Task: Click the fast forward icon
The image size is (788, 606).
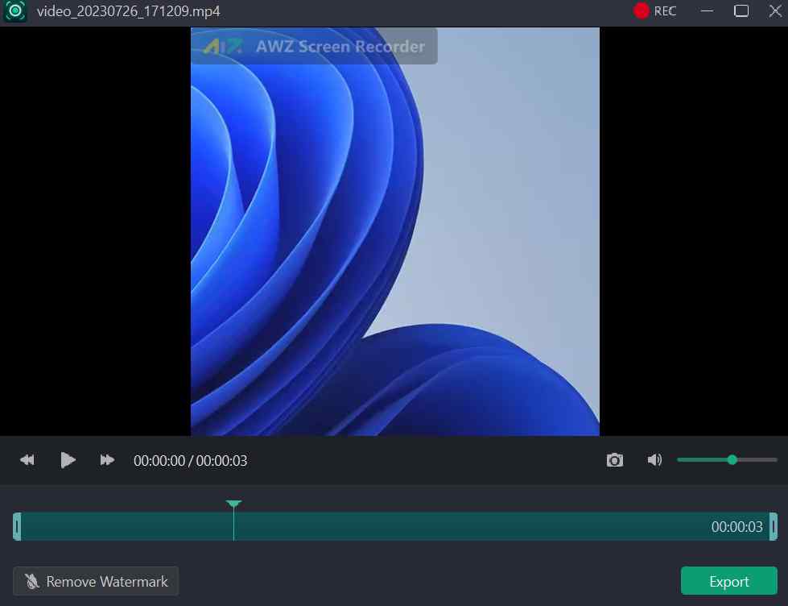Action: 107,459
